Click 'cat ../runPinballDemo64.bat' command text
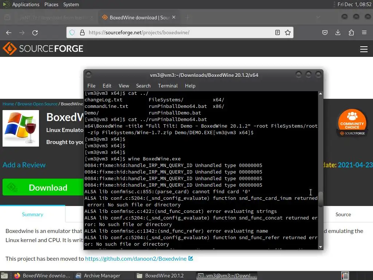This screenshot has height=280, width=373. pos(168,119)
